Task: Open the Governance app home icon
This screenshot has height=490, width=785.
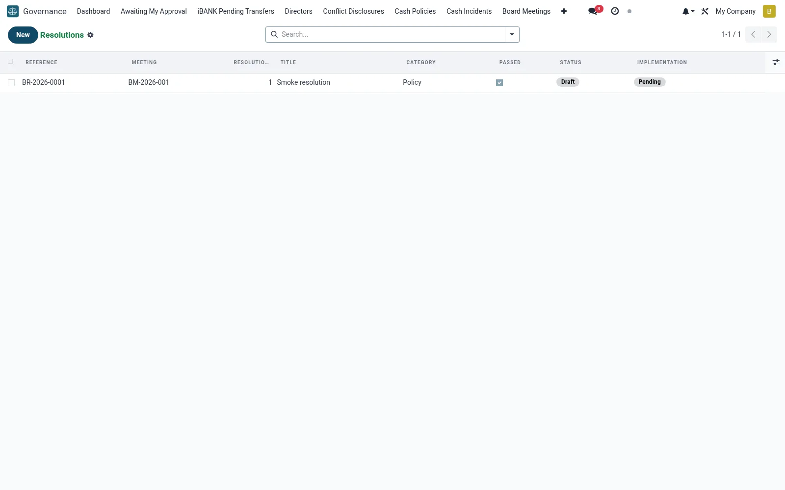Action: [x=13, y=11]
